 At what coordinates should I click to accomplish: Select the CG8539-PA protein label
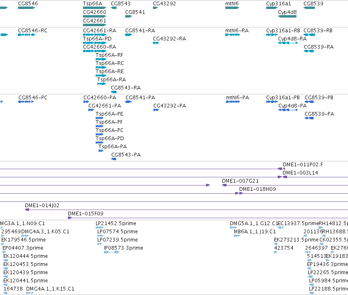pyautogui.click(x=319, y=114)
